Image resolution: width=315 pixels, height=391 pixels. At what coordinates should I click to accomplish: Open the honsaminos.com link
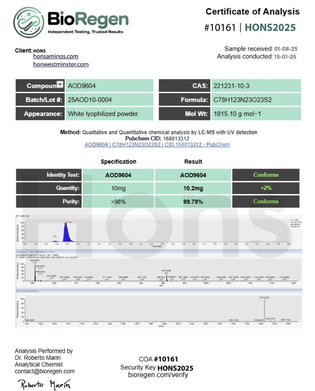coord(56,56)
